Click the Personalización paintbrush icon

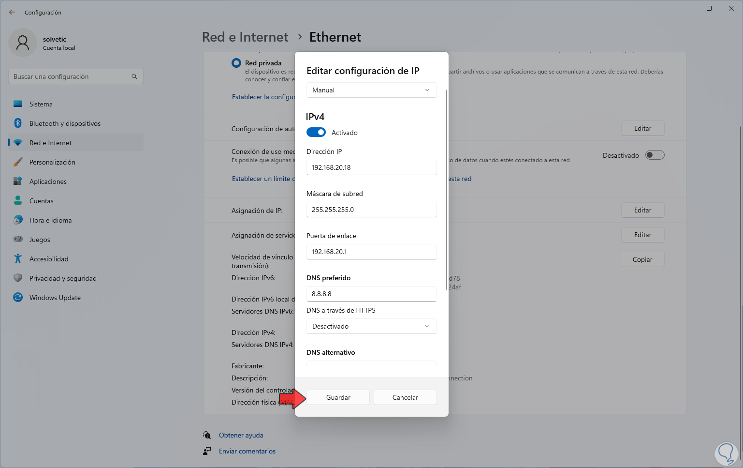point(18,162)
